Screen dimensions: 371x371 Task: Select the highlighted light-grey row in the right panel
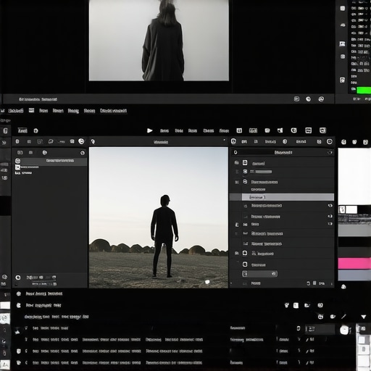tap(288, 197)
